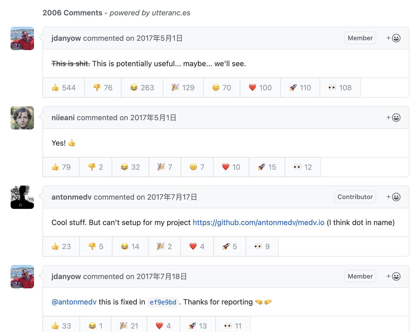Toggle thumbs-up reaction showing 544
The image size is (418, 332).
pyautogui.click(x=64, y=88)
